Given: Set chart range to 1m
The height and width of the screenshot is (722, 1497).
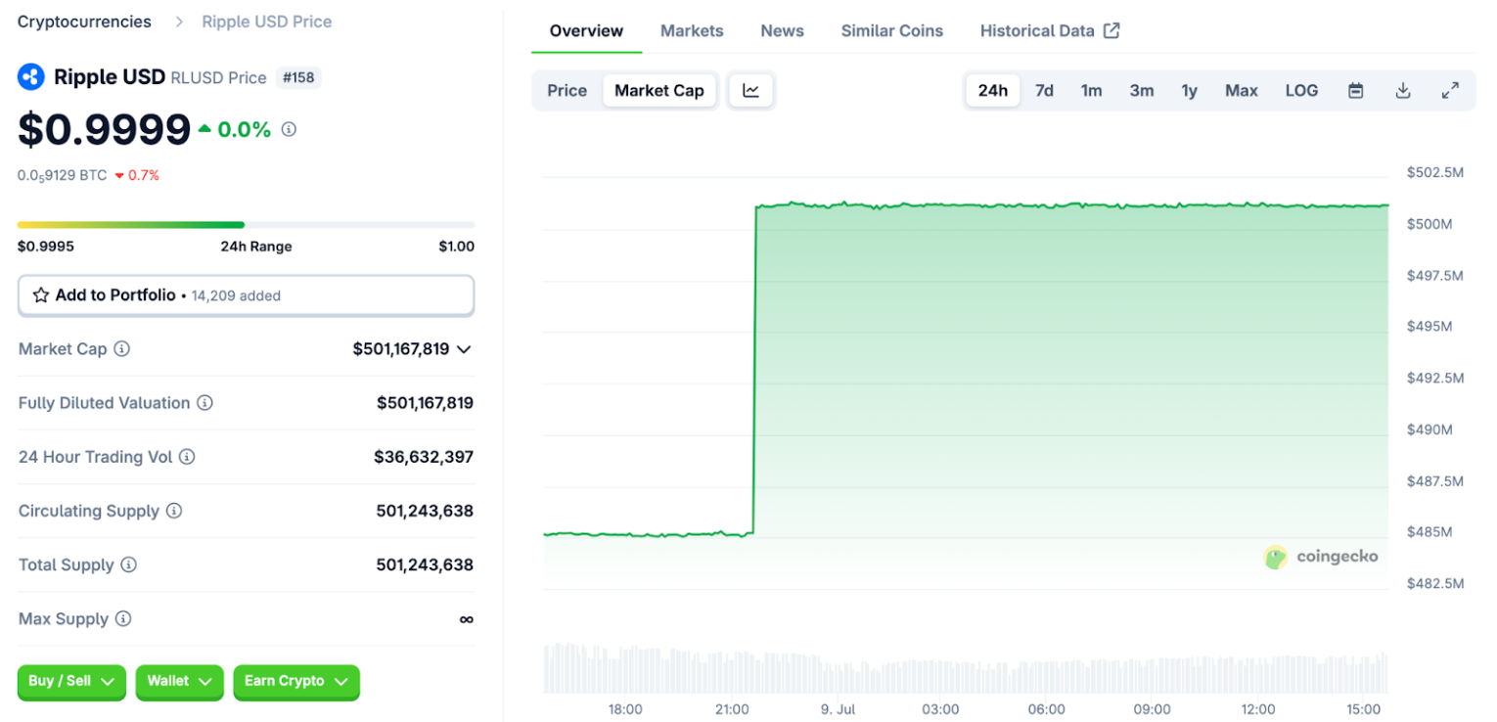Looking at the screenshot, I should (x=1092, y=91).
